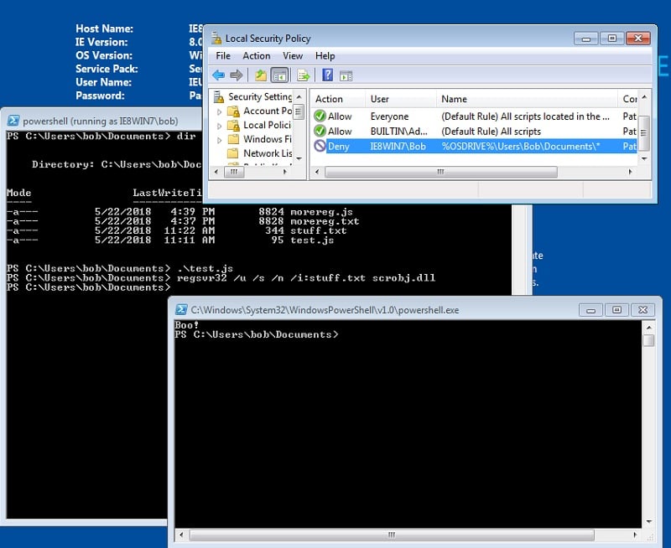Toggle the Show/Hide Console Tree icon
The image size is (671, 548).
coord(279,75)
